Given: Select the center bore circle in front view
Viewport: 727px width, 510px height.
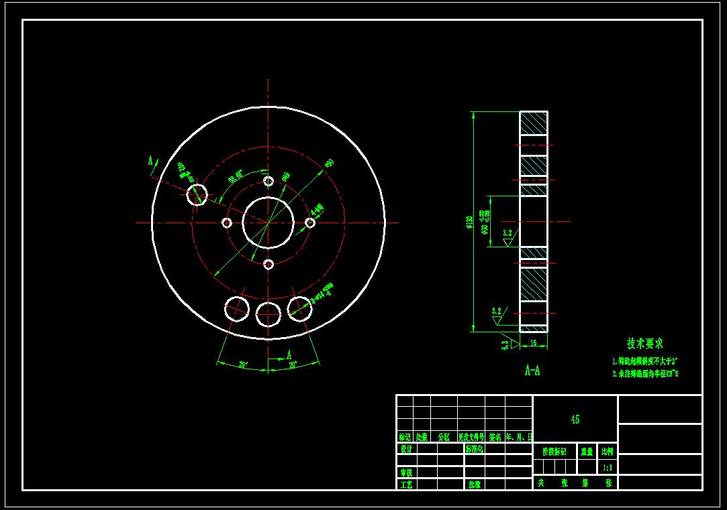Looking at the screenshot, I should 269,222.
